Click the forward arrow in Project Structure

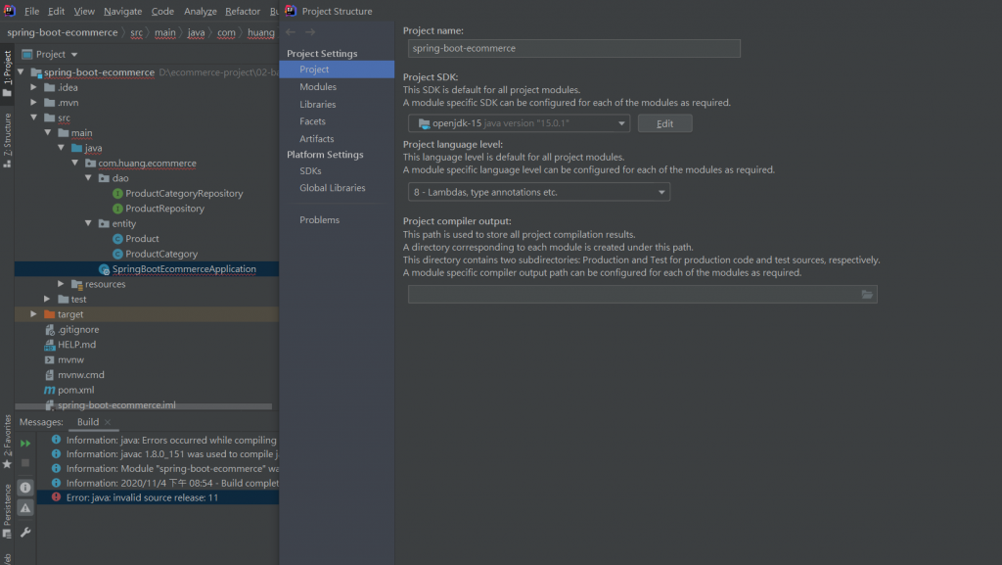[x=310, y=32]
